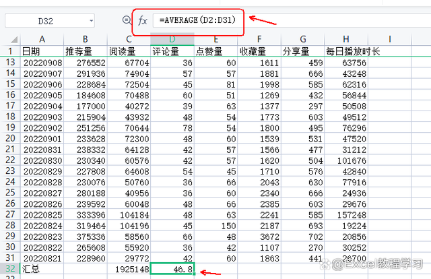Select column D header
The height and width of the screenshot is (279, 431).
[172, 39]
